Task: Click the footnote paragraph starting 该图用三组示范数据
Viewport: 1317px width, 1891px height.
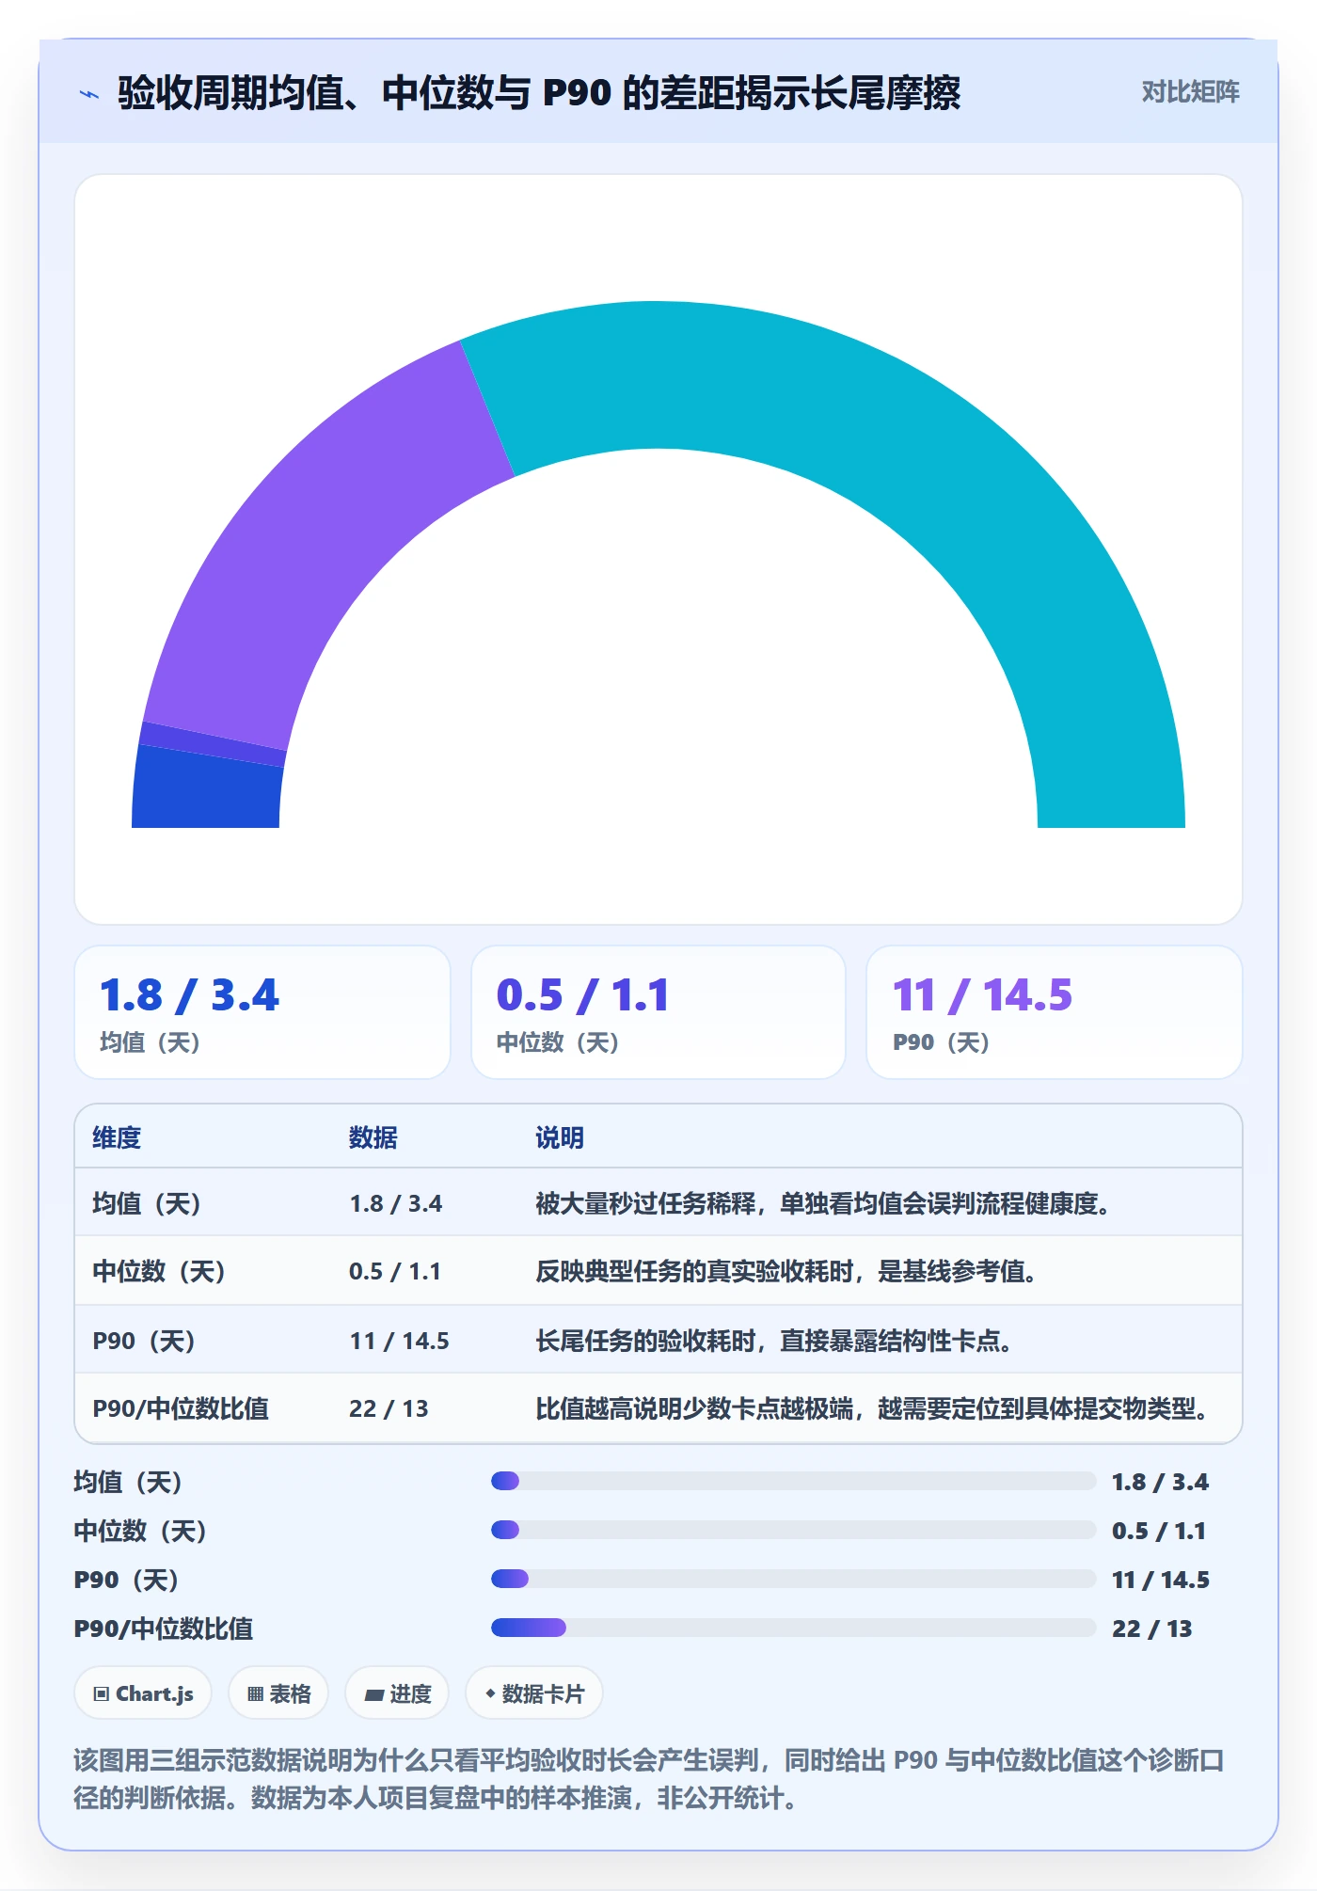Action: [x=649, y=1779]
